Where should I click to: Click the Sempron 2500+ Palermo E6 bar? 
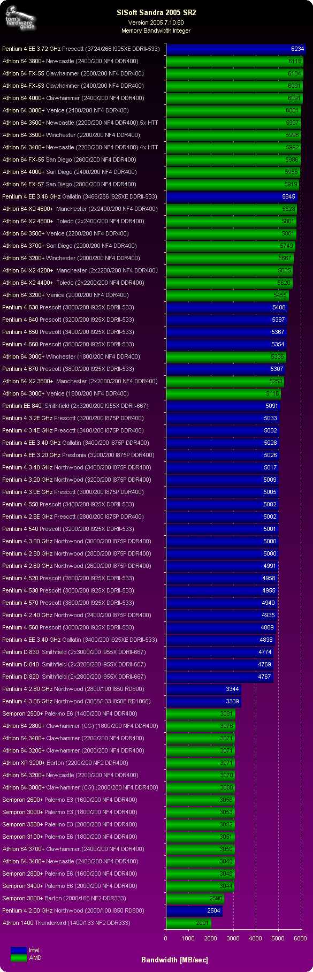pyautogui.click(x=201, y=713)
